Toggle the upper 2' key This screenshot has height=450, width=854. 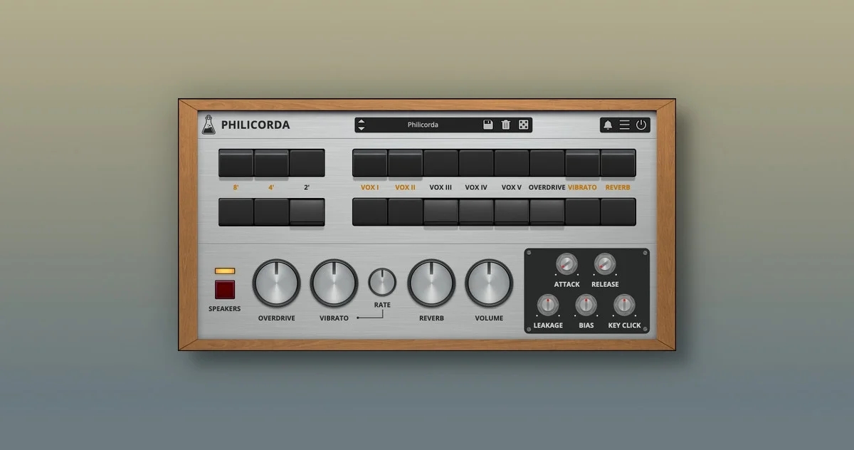pos(307,163)
